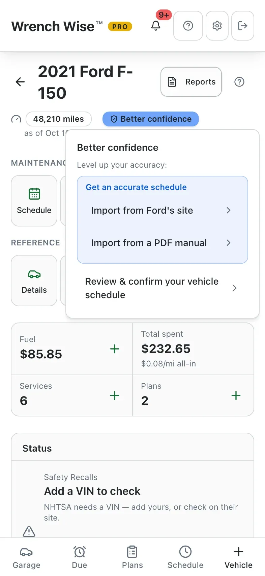Switch to the Due tab
265x576 pixels.
80,558
